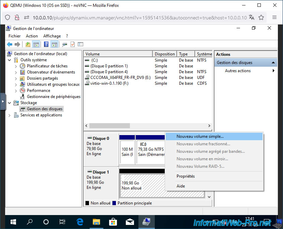Select Gestion des disques tree node

pos(45,109)
